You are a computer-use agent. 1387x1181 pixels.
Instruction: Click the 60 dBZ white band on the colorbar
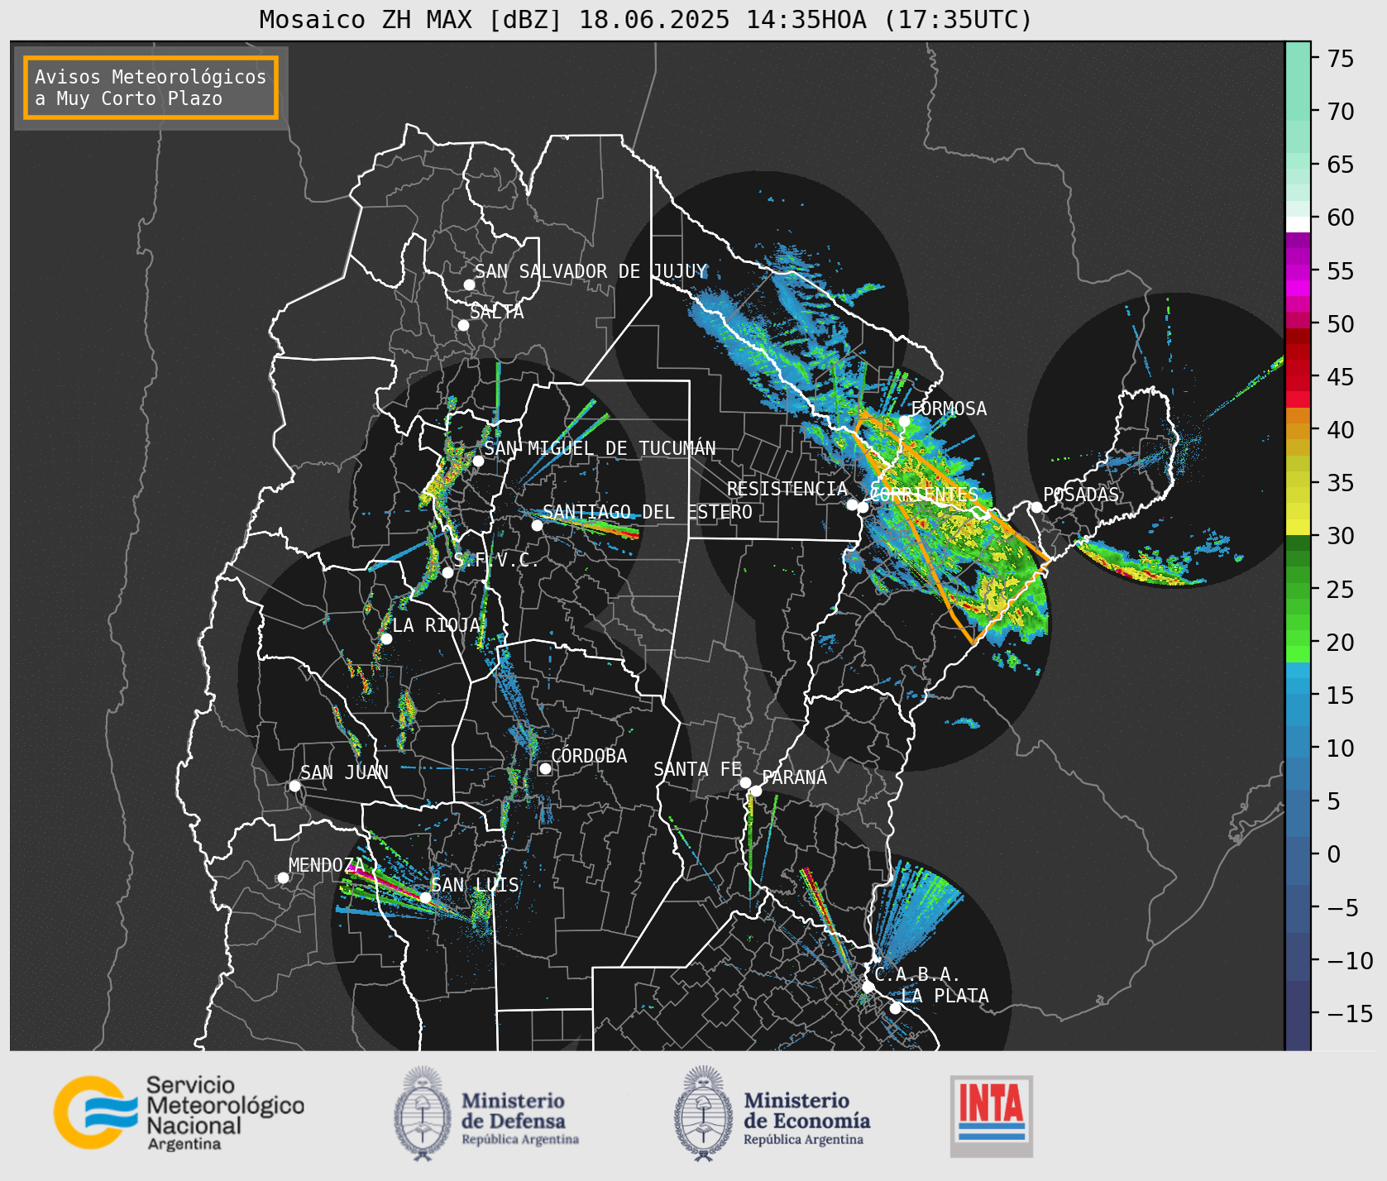coord(1298,223)
